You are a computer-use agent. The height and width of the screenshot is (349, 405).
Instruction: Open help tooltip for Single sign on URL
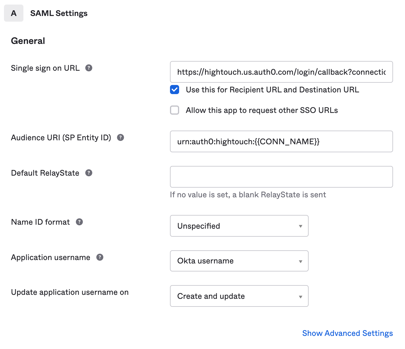[89, 68]
